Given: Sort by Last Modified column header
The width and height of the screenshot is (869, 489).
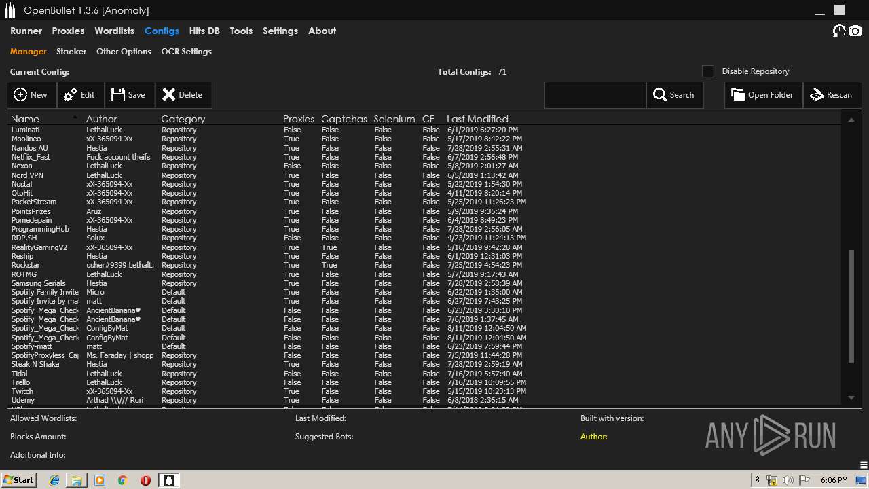Looking at the screenshot, I should tap(477, 119).
